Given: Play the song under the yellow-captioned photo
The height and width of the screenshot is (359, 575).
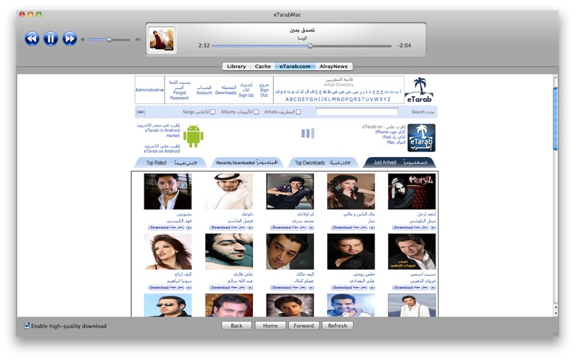Looking at the screenshot, I should 433,288.
